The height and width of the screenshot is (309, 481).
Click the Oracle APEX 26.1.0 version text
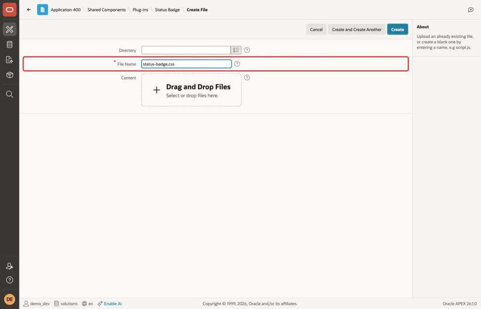[x=459, y=303]
